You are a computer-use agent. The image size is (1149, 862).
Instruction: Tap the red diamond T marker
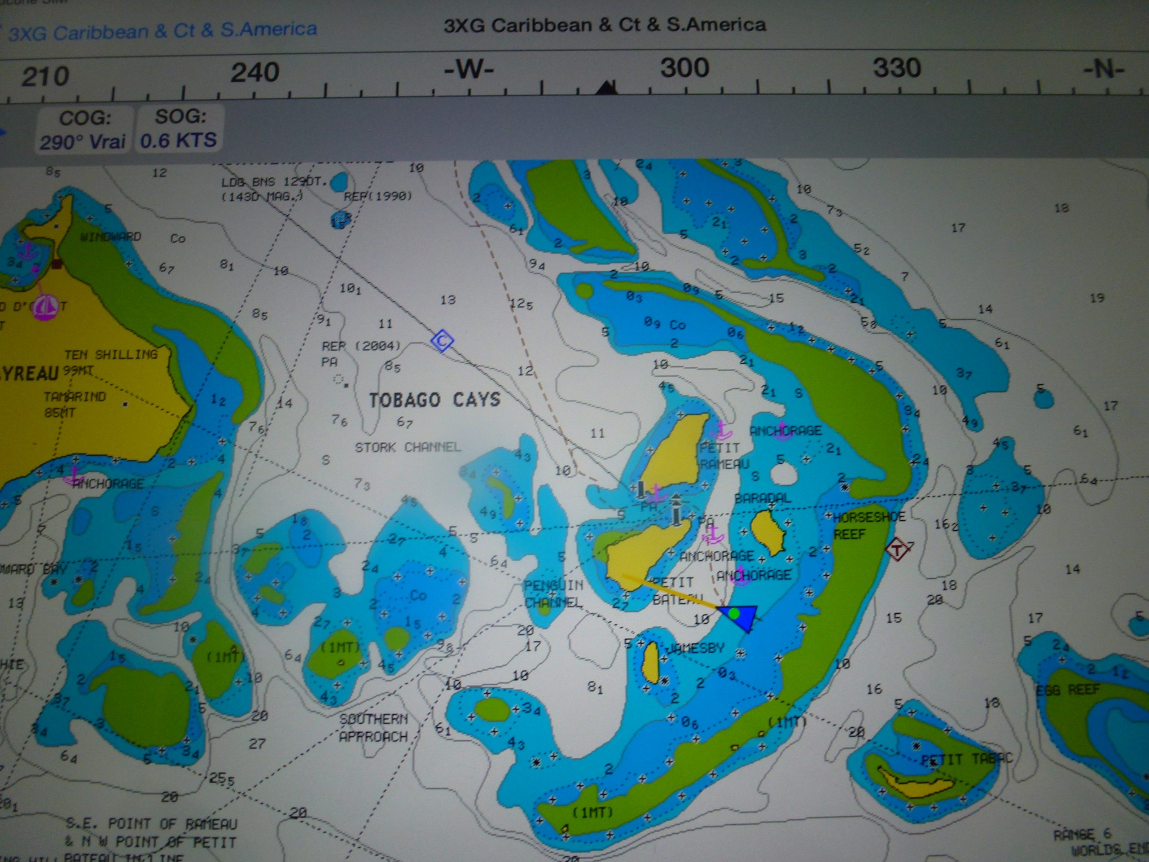pyautogui.click(x=897, y=549)
